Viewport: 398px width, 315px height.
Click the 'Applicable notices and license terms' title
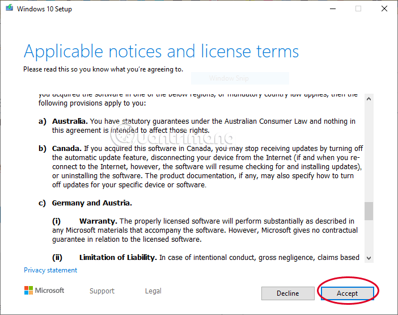click(x=161, y=52)
